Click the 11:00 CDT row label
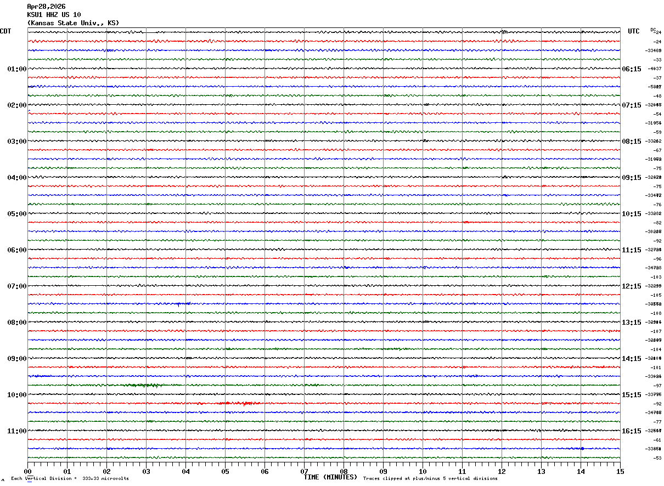The image size is (664, 486). [16, 431]
